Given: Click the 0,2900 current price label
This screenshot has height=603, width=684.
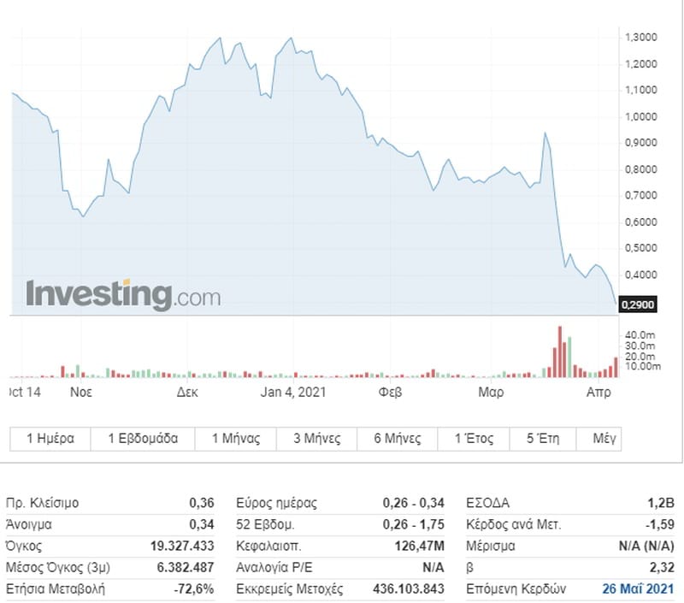Looking at the screenshot, I should (637, 304).
